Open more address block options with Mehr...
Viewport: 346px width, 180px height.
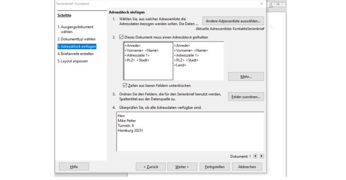[246, 76]
